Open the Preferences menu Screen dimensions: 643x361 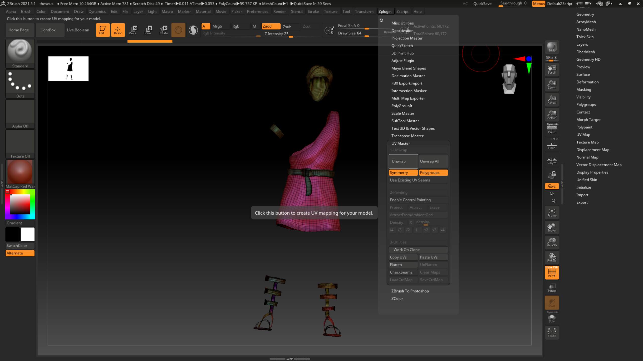pyautogui.click(x=257, y=12)
